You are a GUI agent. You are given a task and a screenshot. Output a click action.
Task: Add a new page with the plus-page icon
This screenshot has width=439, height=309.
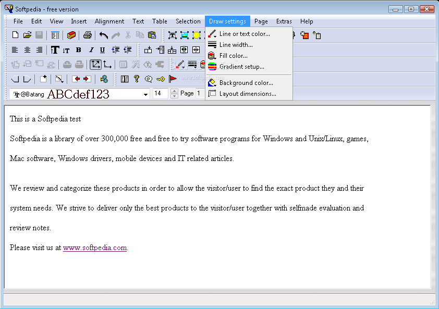pyautogui.click(x=43, y=79)
